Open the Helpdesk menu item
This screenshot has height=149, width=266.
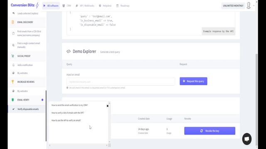click(x=105, y=6)
